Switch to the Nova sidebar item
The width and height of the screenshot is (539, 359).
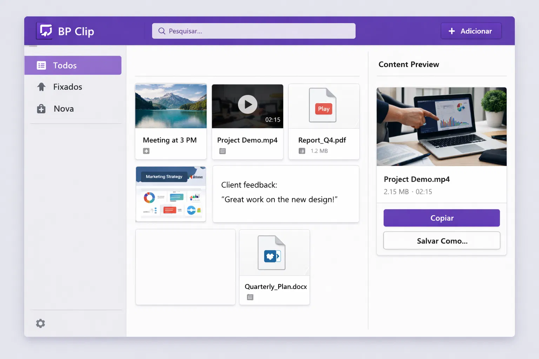[64, 109]
